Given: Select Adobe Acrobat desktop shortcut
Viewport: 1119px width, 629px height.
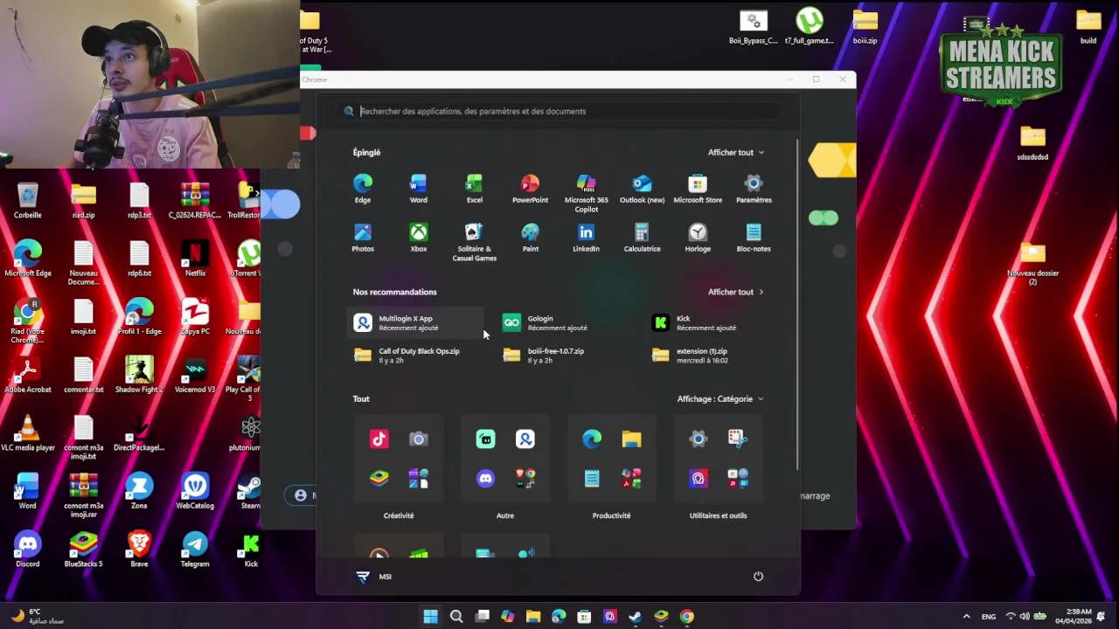Looking at the screenshot, I should tap(28, 375).
